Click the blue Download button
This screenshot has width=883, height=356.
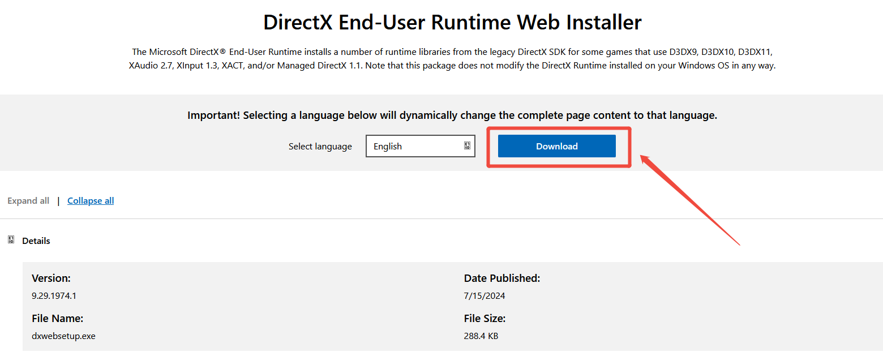click(x=556, y=146)
